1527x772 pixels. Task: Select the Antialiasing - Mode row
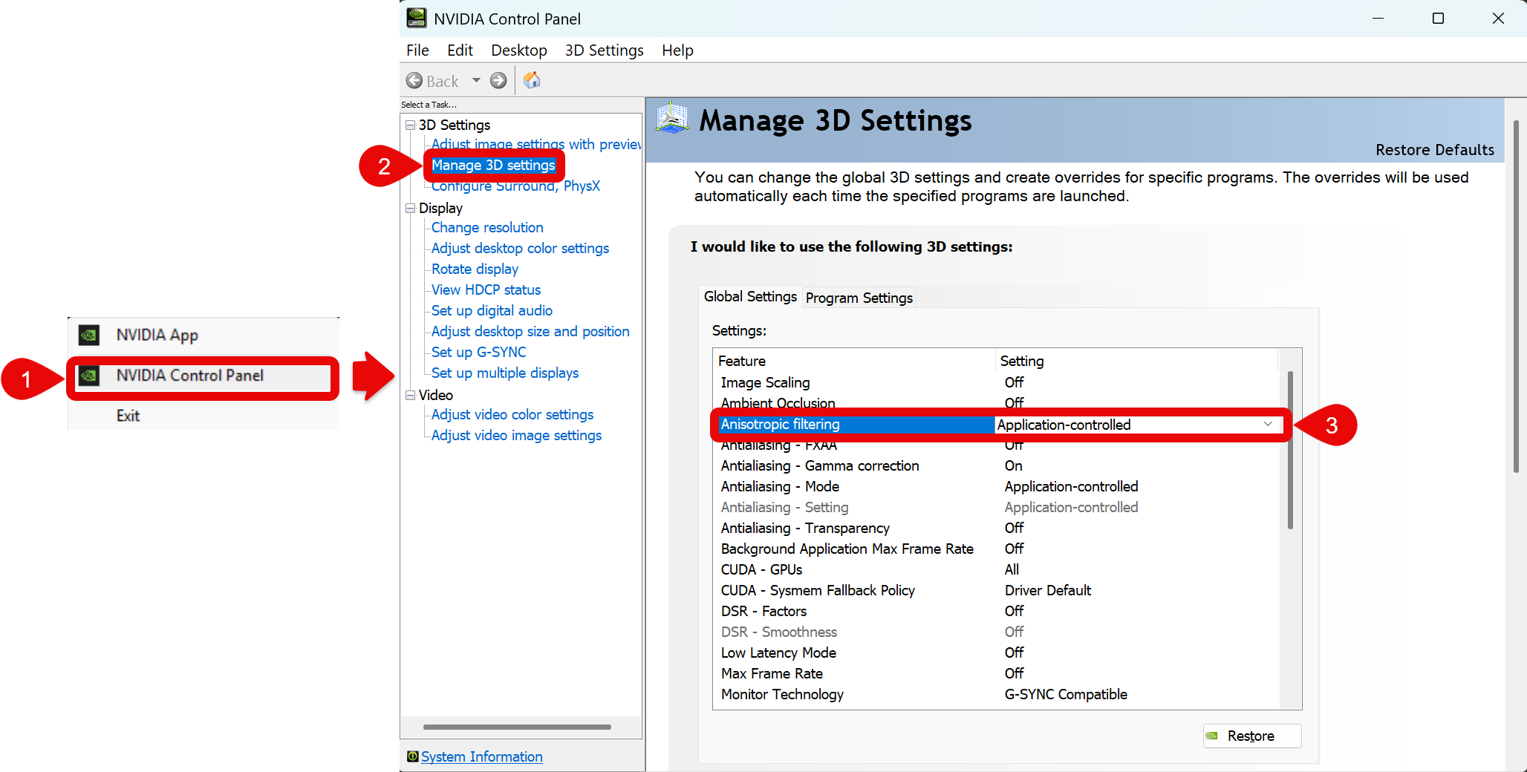(x=996, y=486)
